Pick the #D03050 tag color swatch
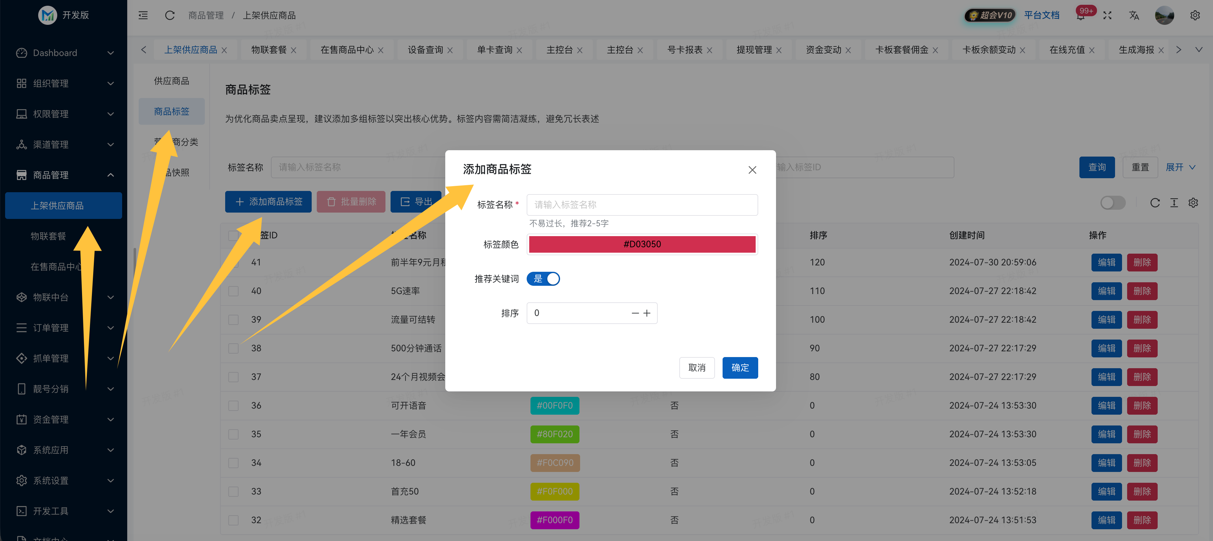 (x=642, y=244)
